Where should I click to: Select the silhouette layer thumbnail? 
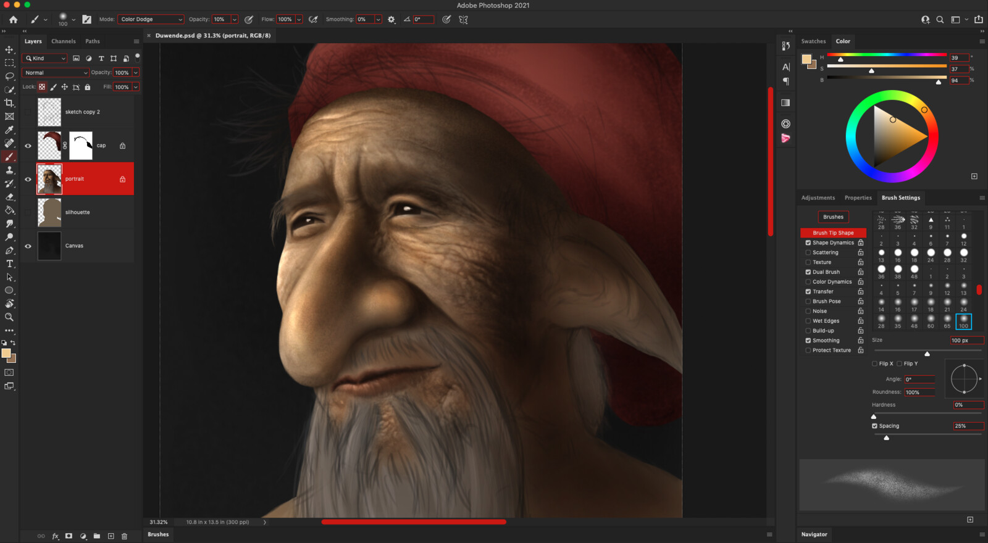click(49, 212)
